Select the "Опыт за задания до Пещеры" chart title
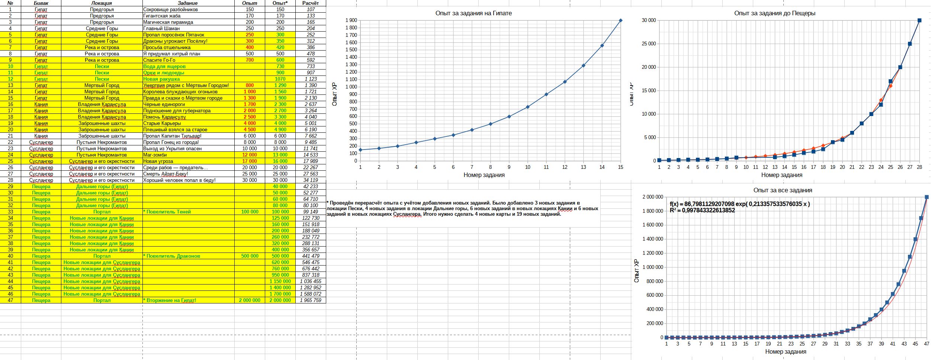The width and height of the screenshot is (931, 360). 774,13
